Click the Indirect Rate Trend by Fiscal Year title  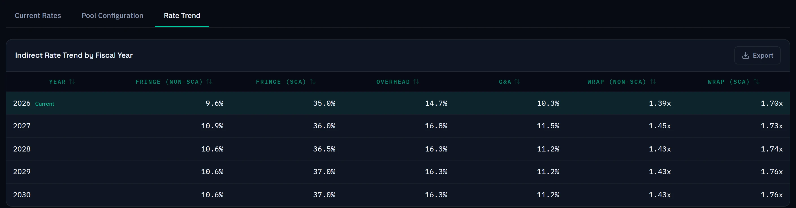coord(74,55)
